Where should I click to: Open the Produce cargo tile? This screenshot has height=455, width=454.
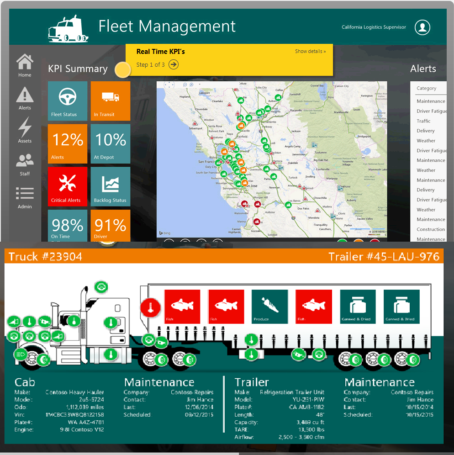click(270, 307)
